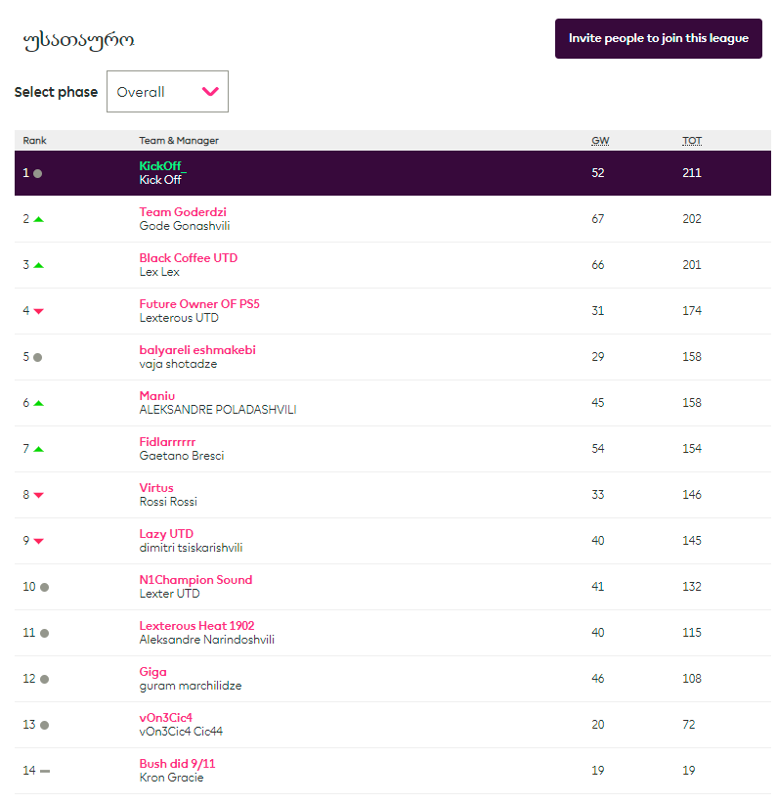Click the red down arrow for Virtus rank
Image resolution: width=777 pixels, height=804 pixels.
coord(38,495)
